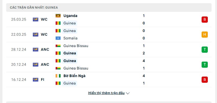Open the 22.03.25 match date row

point(109,35)
